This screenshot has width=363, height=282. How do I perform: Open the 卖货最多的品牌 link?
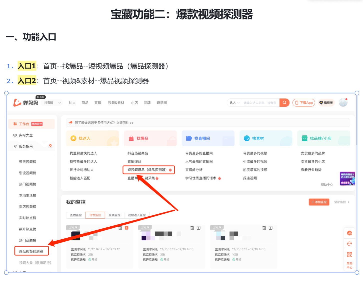click(x=313, y=153)
